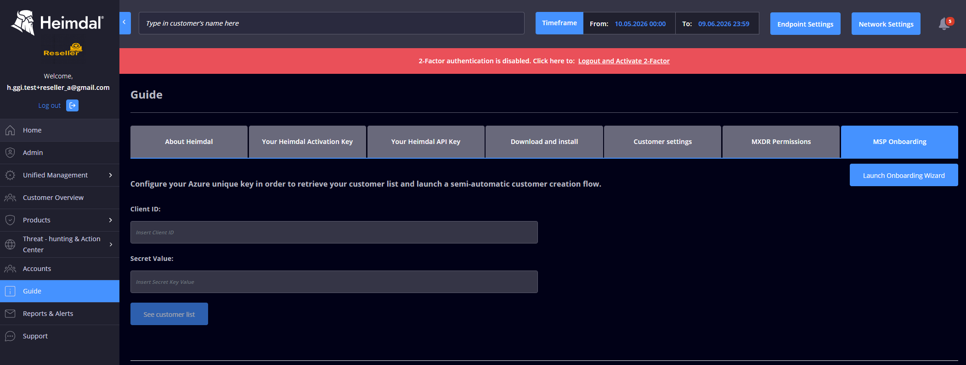Click the log out arrow icon
The width and height of the screenshot is (966, 365).
point(72,105)
